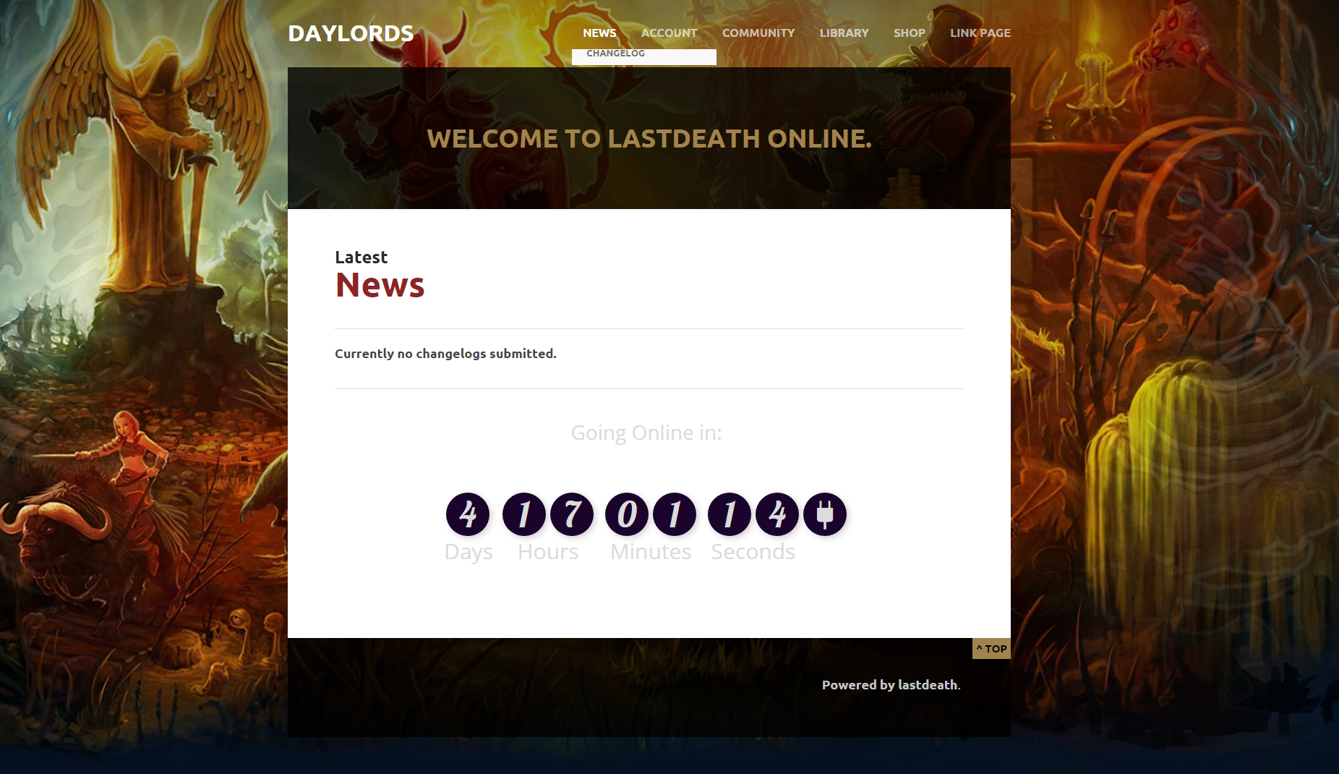Select CHANGELOG from the News submenu
The width and height of the screenshot is (1339, 774).
(x=615, y=54)
